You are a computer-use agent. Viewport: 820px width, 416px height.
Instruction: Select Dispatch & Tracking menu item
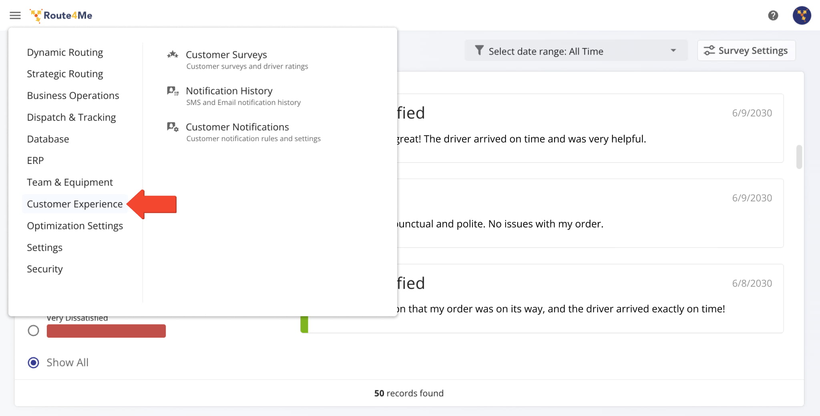tap(71, 117)
